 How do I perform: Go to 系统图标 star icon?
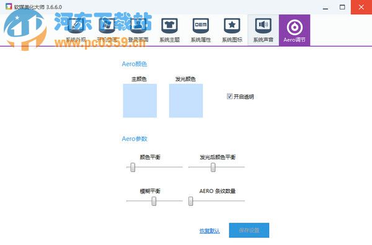click(x=232, y=25)
